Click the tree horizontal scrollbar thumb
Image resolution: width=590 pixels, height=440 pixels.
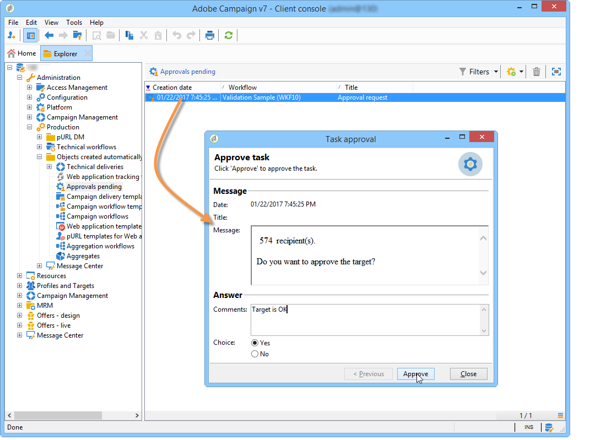click(58, 416)
